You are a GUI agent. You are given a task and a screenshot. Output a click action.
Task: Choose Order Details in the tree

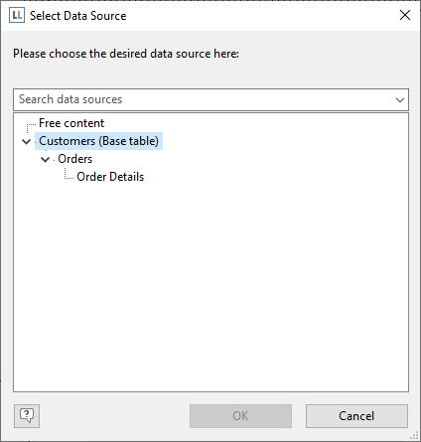point(110,177)
